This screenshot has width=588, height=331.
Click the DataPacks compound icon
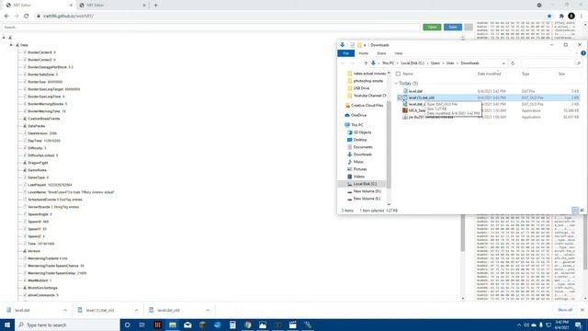tap(25, 126)
